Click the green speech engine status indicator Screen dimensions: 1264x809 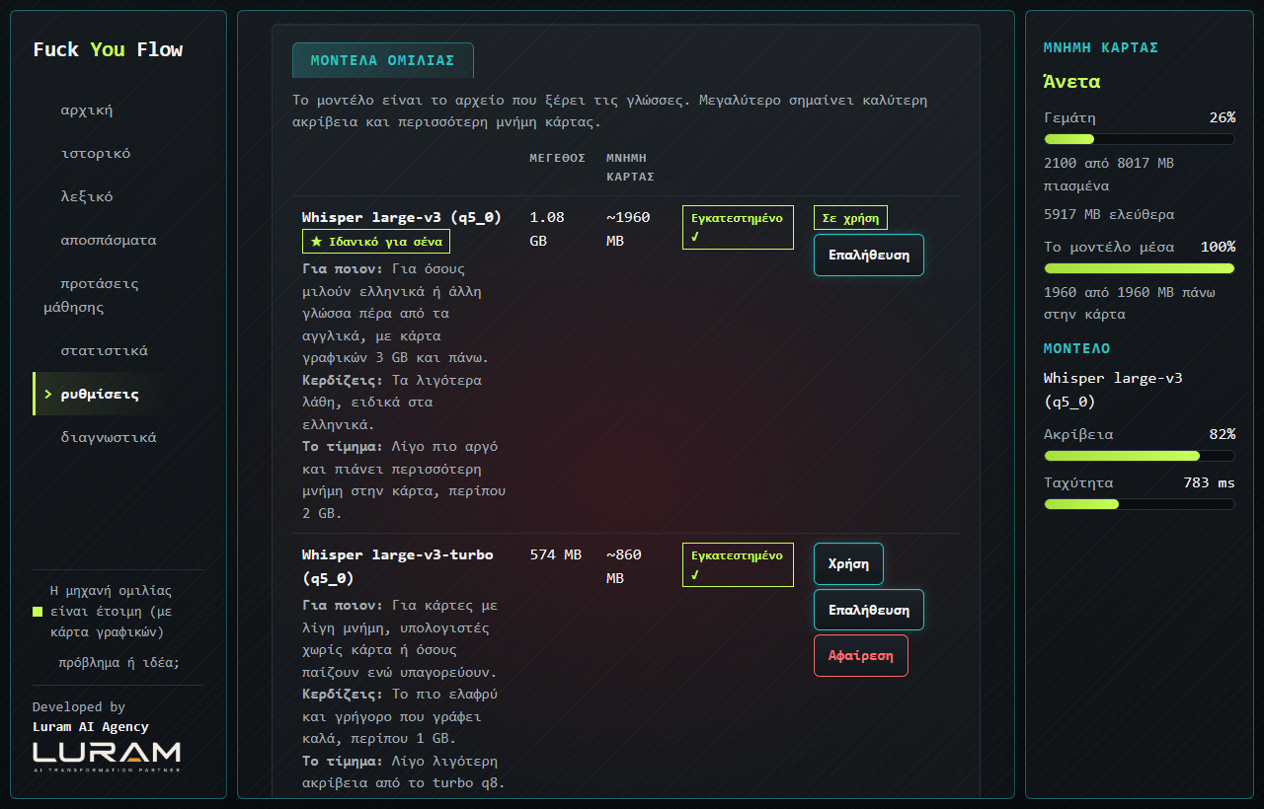(38, 612)
